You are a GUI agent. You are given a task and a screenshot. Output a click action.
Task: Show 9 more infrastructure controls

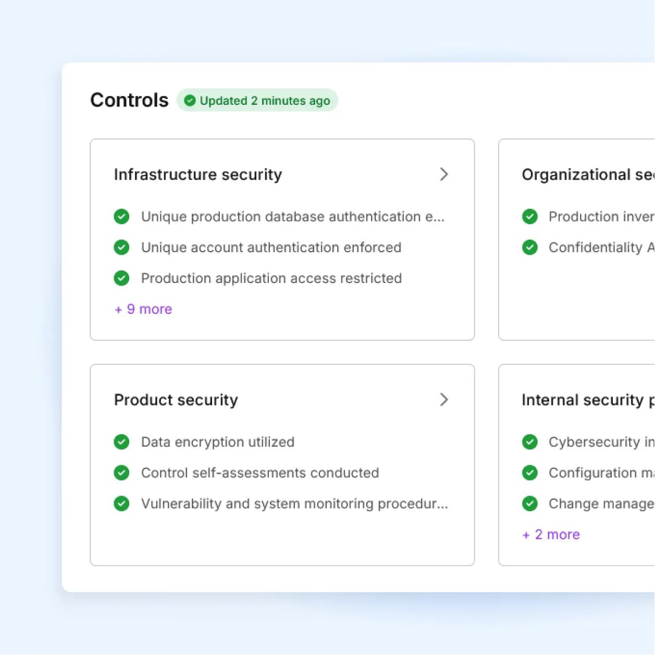(x=143, y=309)
